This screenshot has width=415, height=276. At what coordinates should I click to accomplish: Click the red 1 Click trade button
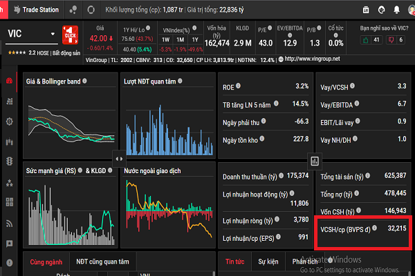coord(70,34)
